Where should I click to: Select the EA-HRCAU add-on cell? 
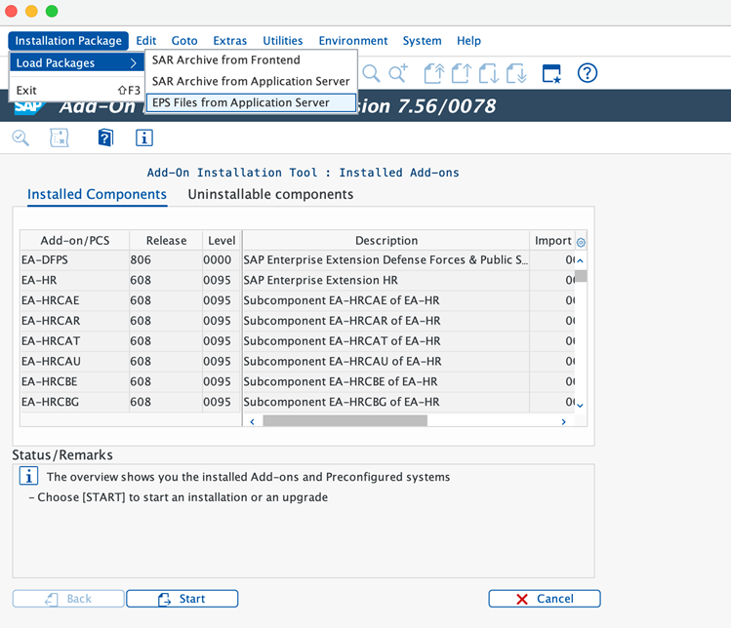click(74, 362)
